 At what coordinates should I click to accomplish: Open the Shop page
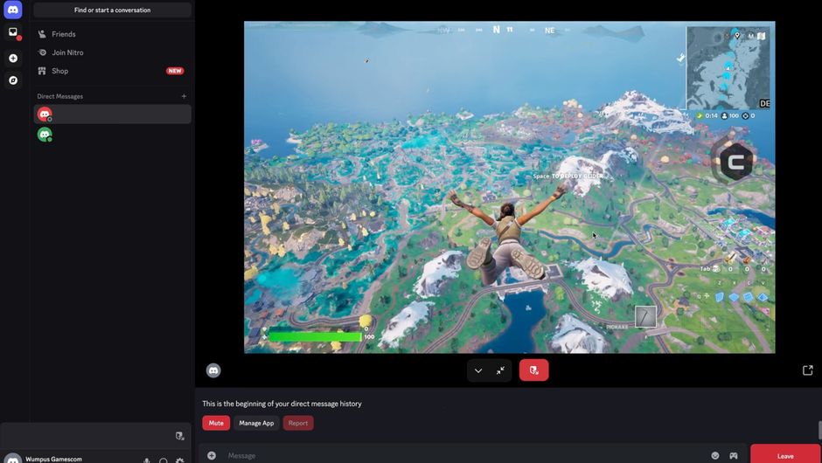pos(59,71)
